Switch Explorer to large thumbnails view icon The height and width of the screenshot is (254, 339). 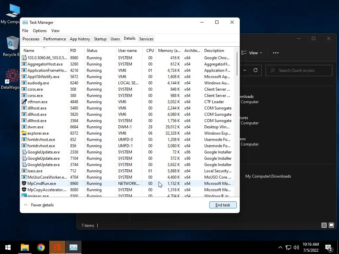click(331, 225)
